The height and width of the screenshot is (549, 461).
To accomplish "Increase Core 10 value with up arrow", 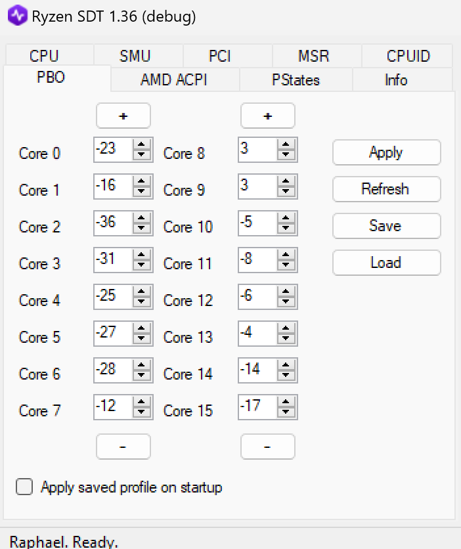I will coord(286,219).
